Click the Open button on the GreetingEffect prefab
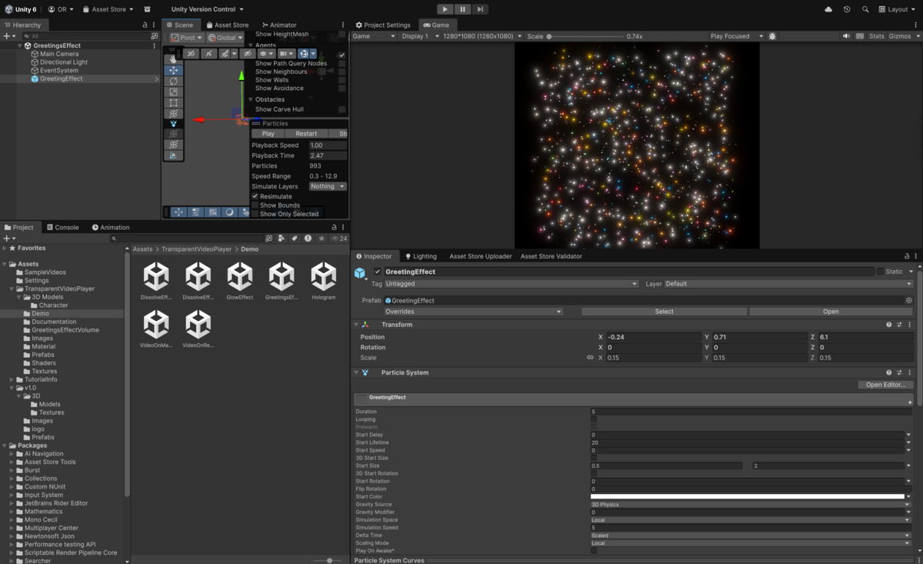 [831, 311]
